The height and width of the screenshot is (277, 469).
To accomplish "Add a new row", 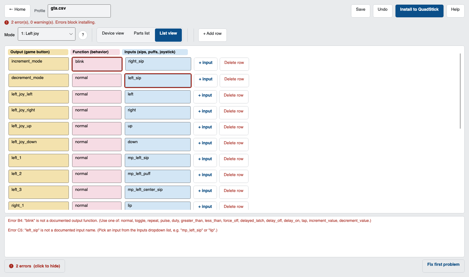I will pyautogui.click(x=213, y=35).
